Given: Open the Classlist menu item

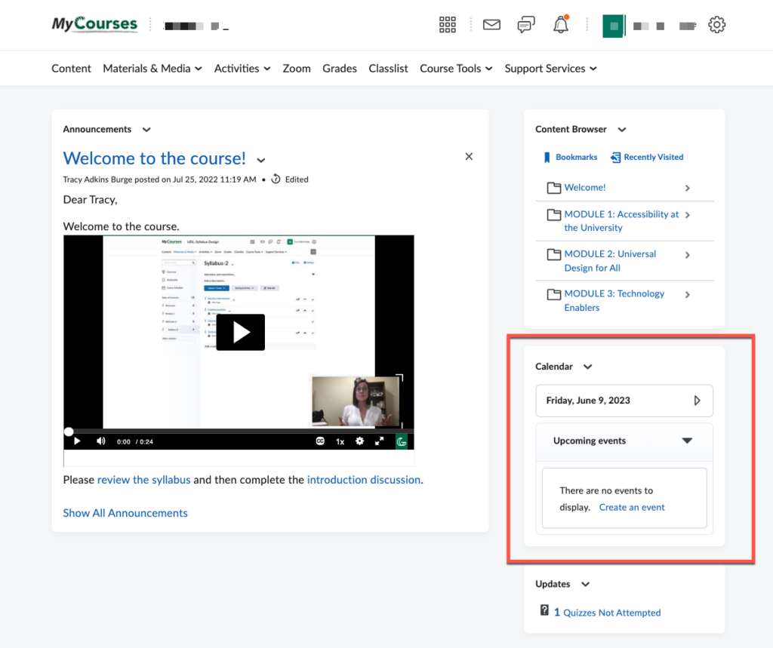Looking at the screenshot, I should pos(388,68).
